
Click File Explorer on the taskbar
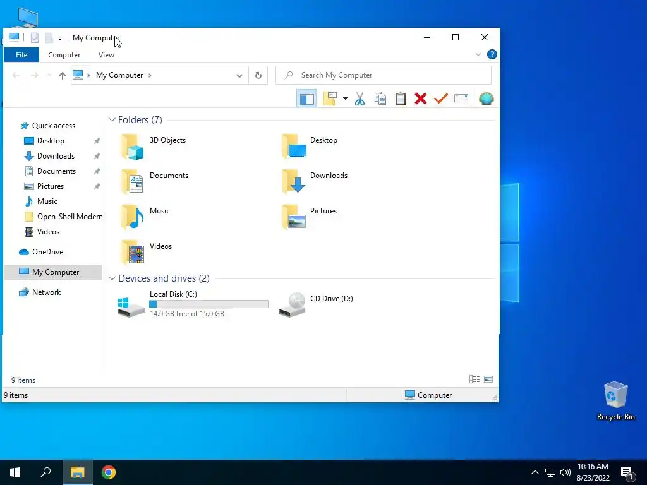77,472
